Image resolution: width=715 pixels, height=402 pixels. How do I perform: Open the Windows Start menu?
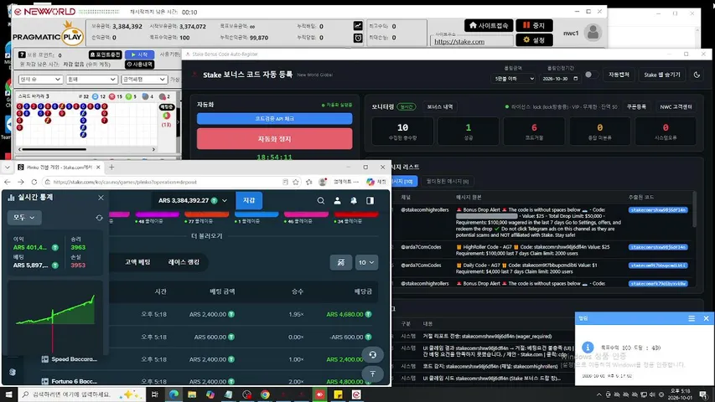coord(8,394)
